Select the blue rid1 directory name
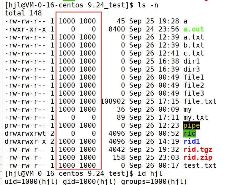Screen dimensions: 230x185 192,141
